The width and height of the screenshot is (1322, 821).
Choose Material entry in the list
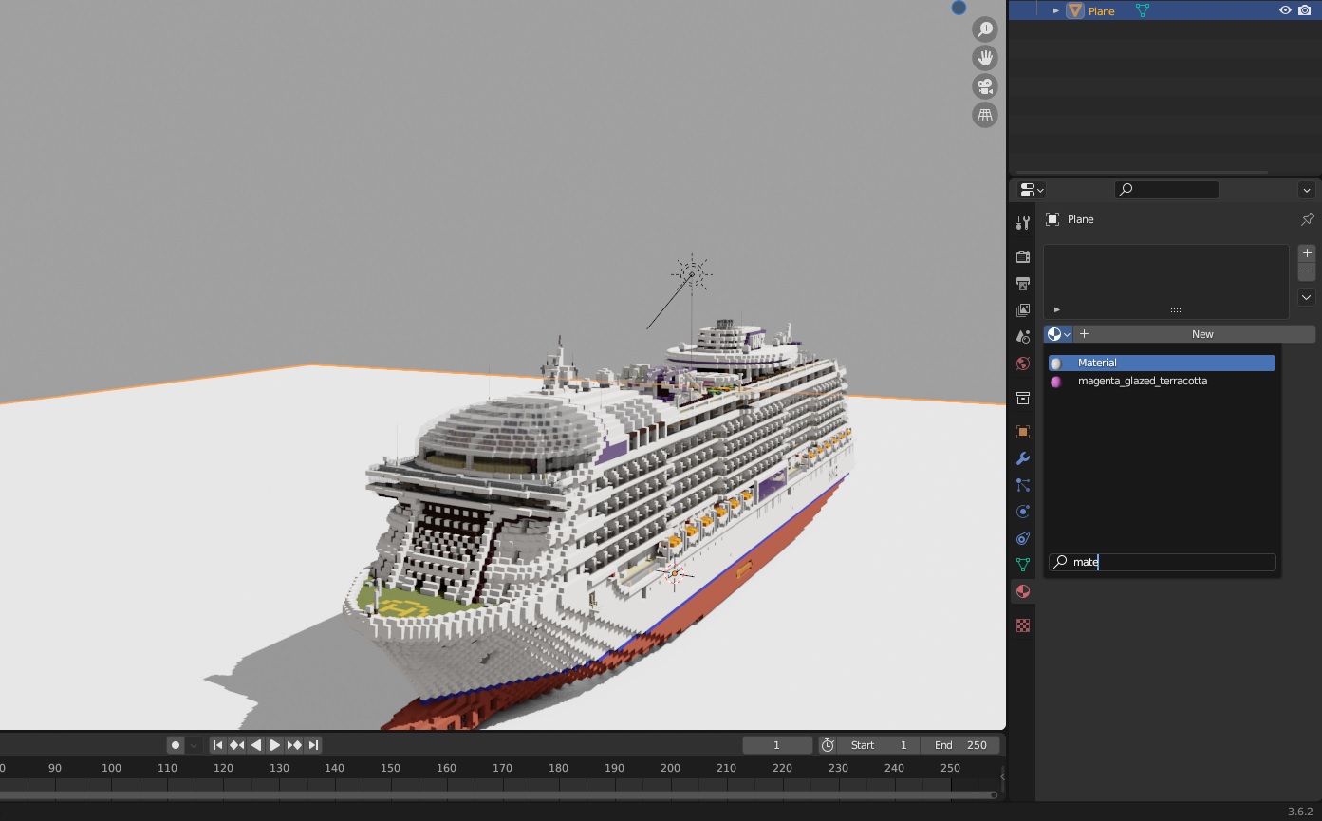pyautogui.click(x=1097, y=363)
